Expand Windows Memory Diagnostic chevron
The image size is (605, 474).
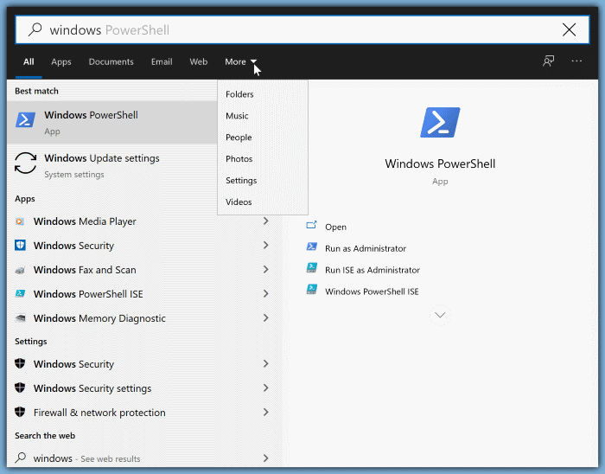pos(266,318)
